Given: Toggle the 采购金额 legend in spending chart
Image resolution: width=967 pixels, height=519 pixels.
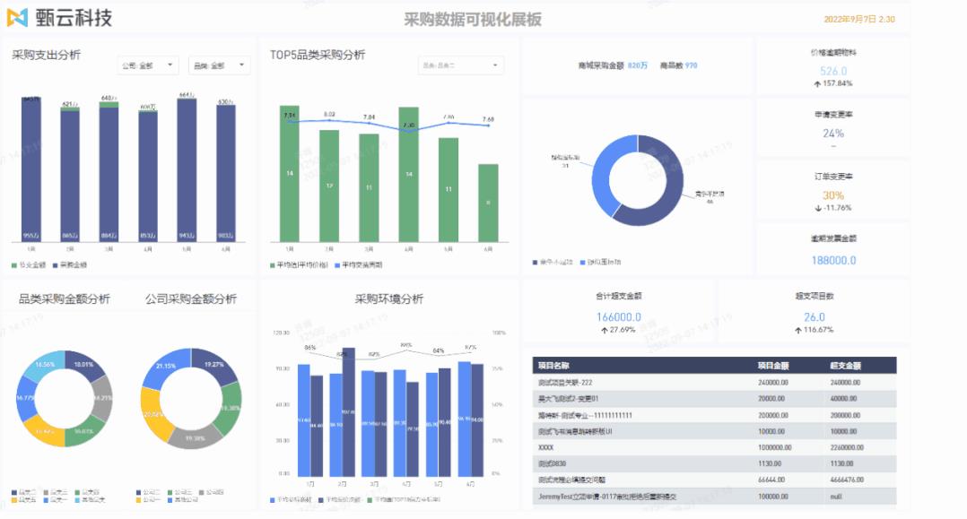Looking at the screenshot, I should [x=56, y=265].
